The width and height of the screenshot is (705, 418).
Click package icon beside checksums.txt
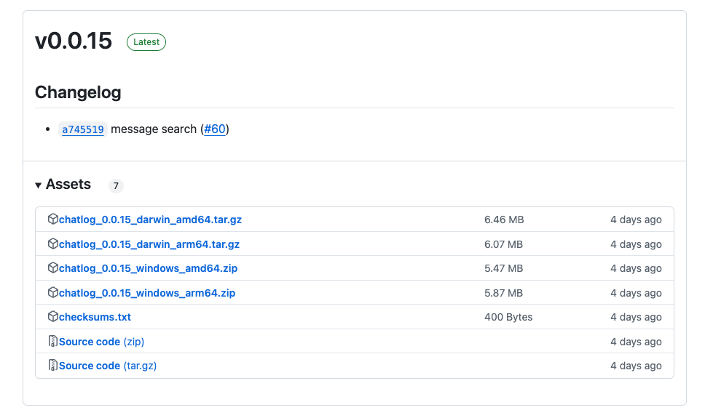click(52, 317)
